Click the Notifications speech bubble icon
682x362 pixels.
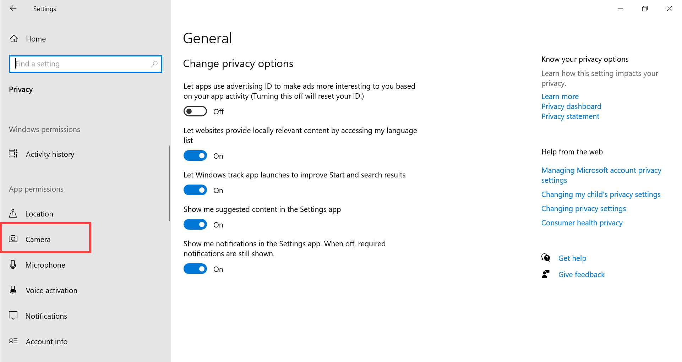[x=13, y=316]
